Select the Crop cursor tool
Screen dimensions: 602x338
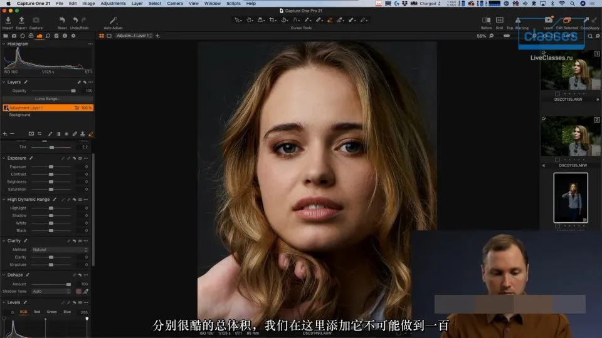click(x=272, y=20)
